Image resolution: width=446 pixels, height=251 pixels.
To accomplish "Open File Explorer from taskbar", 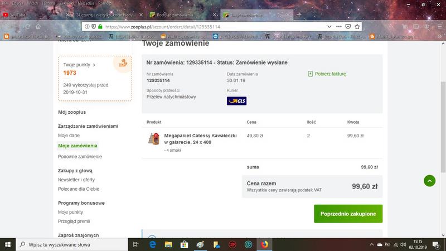I will coord(168,244).
